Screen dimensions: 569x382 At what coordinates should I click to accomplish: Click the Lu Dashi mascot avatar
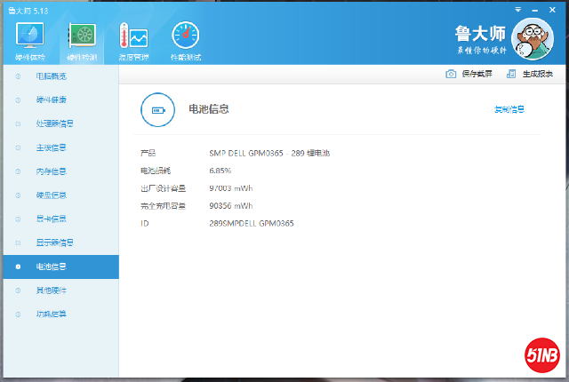[533, 41]
